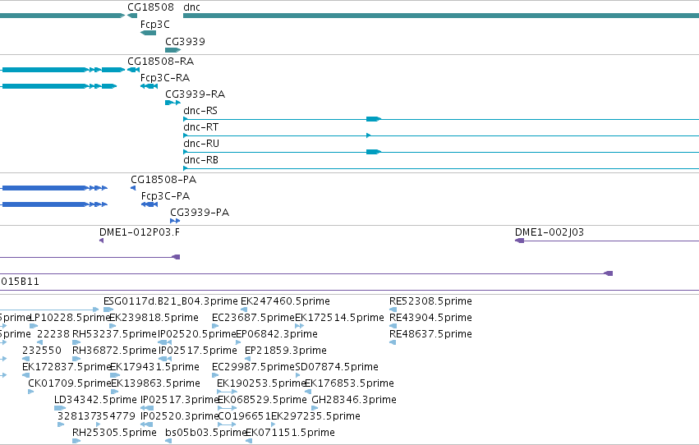Select the dnc-RS transcript label
This screenshot has height=445, width=699.
point(200,111)
